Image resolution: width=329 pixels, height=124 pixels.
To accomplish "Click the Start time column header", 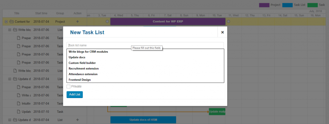I will 41,13.
